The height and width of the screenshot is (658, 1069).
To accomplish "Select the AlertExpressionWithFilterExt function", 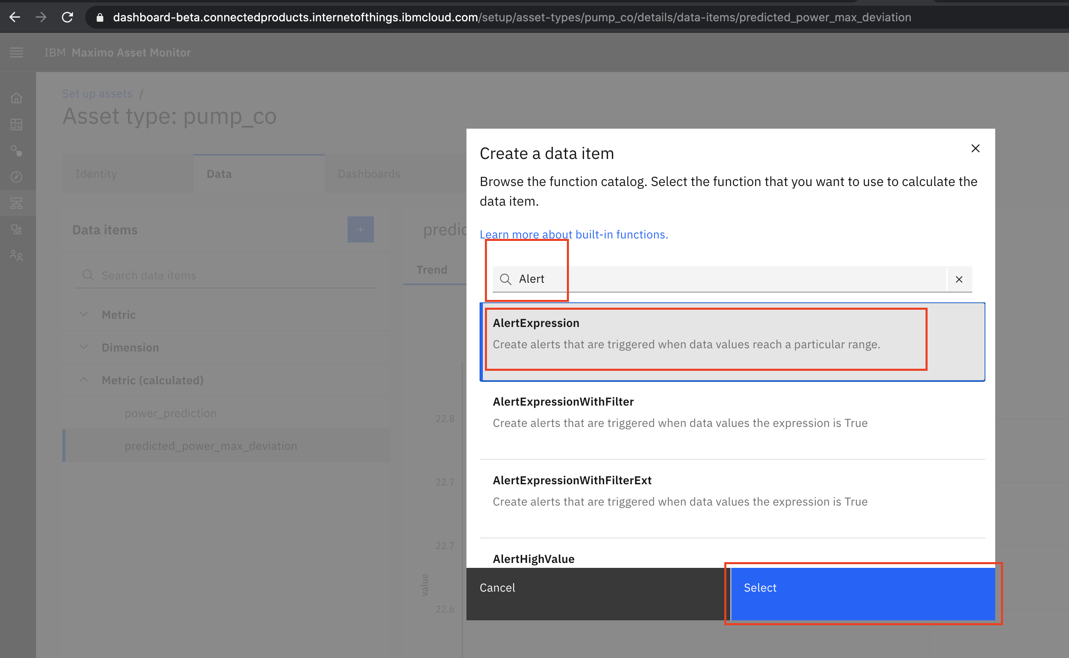I will pyautogui.click(x=732, y=499).
